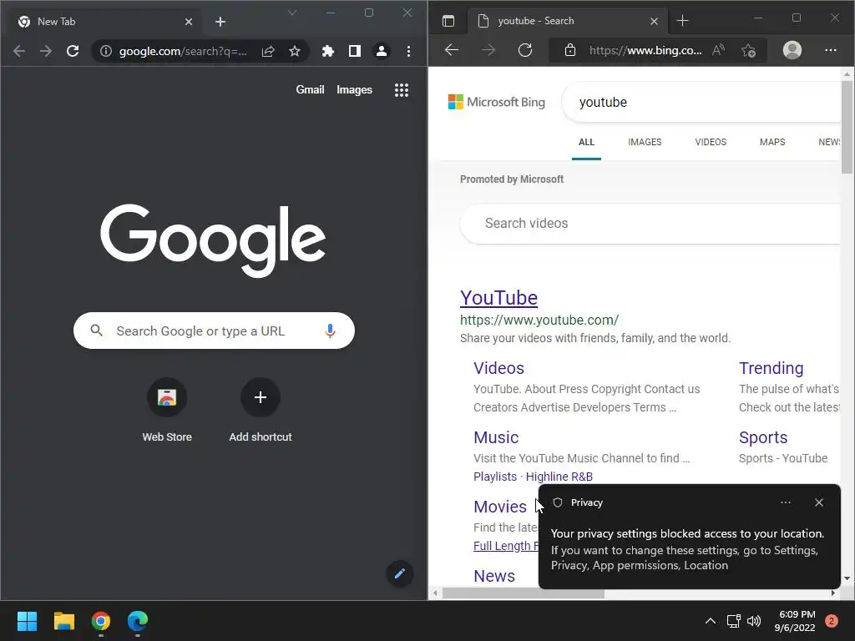Open the News sublink
The width and height of the screenshot is (855, 641).
(494, 576)
